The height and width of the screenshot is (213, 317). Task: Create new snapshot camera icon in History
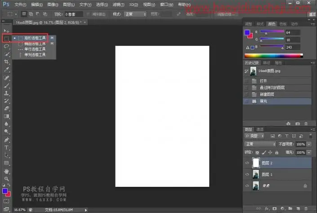[x=298, y=123]
